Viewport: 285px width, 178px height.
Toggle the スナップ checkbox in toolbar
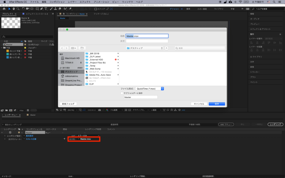coord(96,9)
